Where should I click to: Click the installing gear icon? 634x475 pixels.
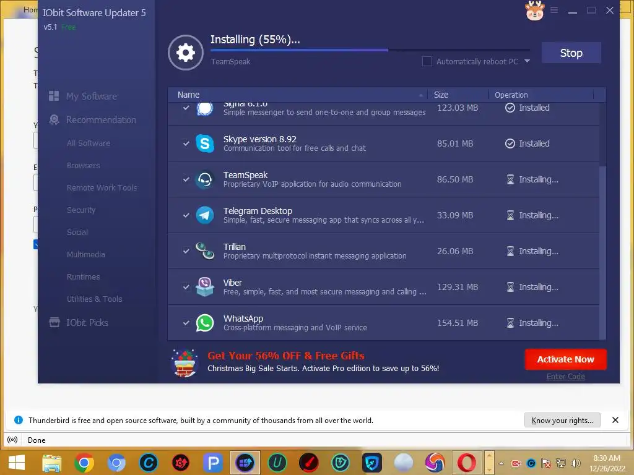pyautogui.click(x=186, y=53)
